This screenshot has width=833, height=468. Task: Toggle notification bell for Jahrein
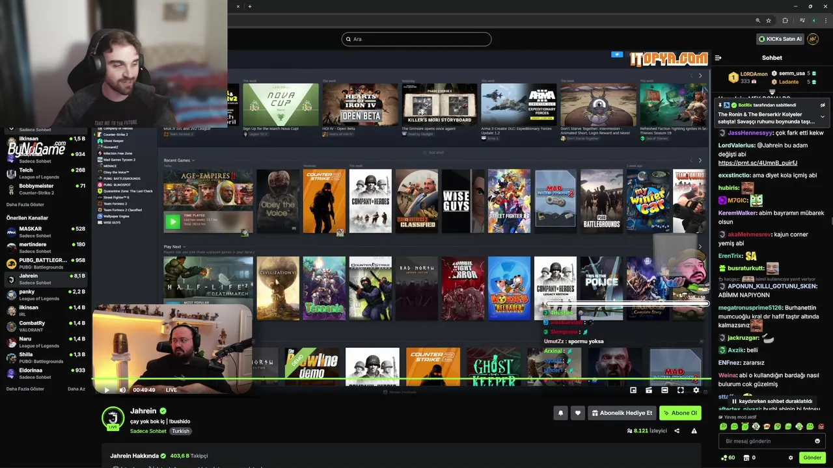(560, 413)
